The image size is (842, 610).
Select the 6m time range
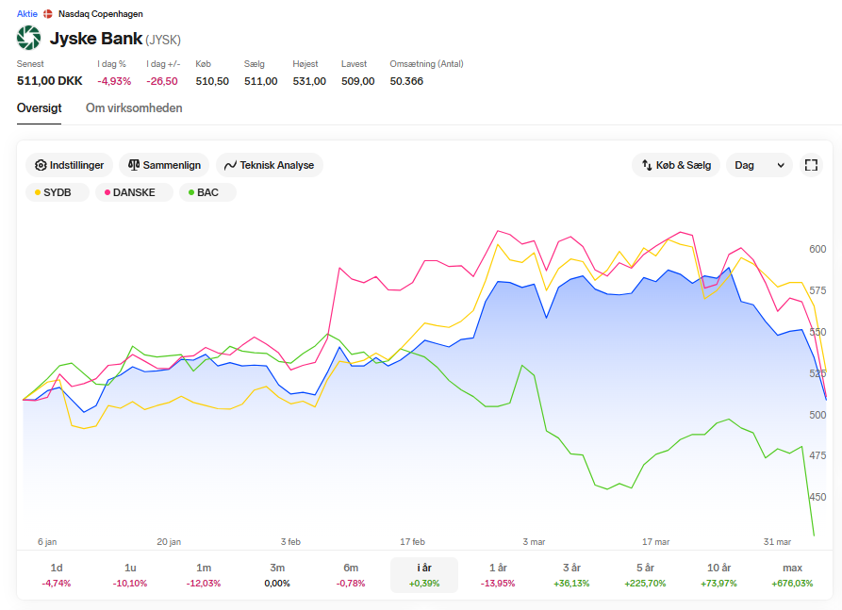pyautogui.click(x=351, y=574)
